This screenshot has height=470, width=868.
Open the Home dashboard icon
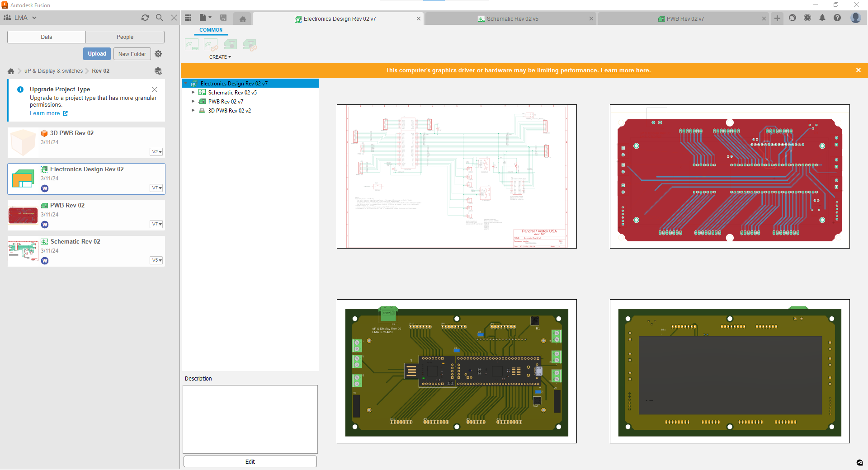click(242, 19)
